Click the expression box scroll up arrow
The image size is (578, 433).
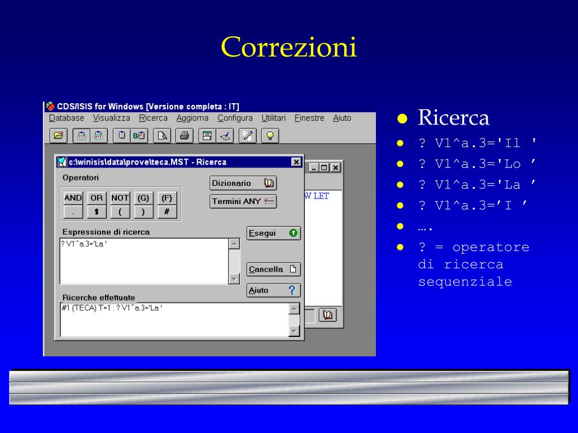[234, 244]
